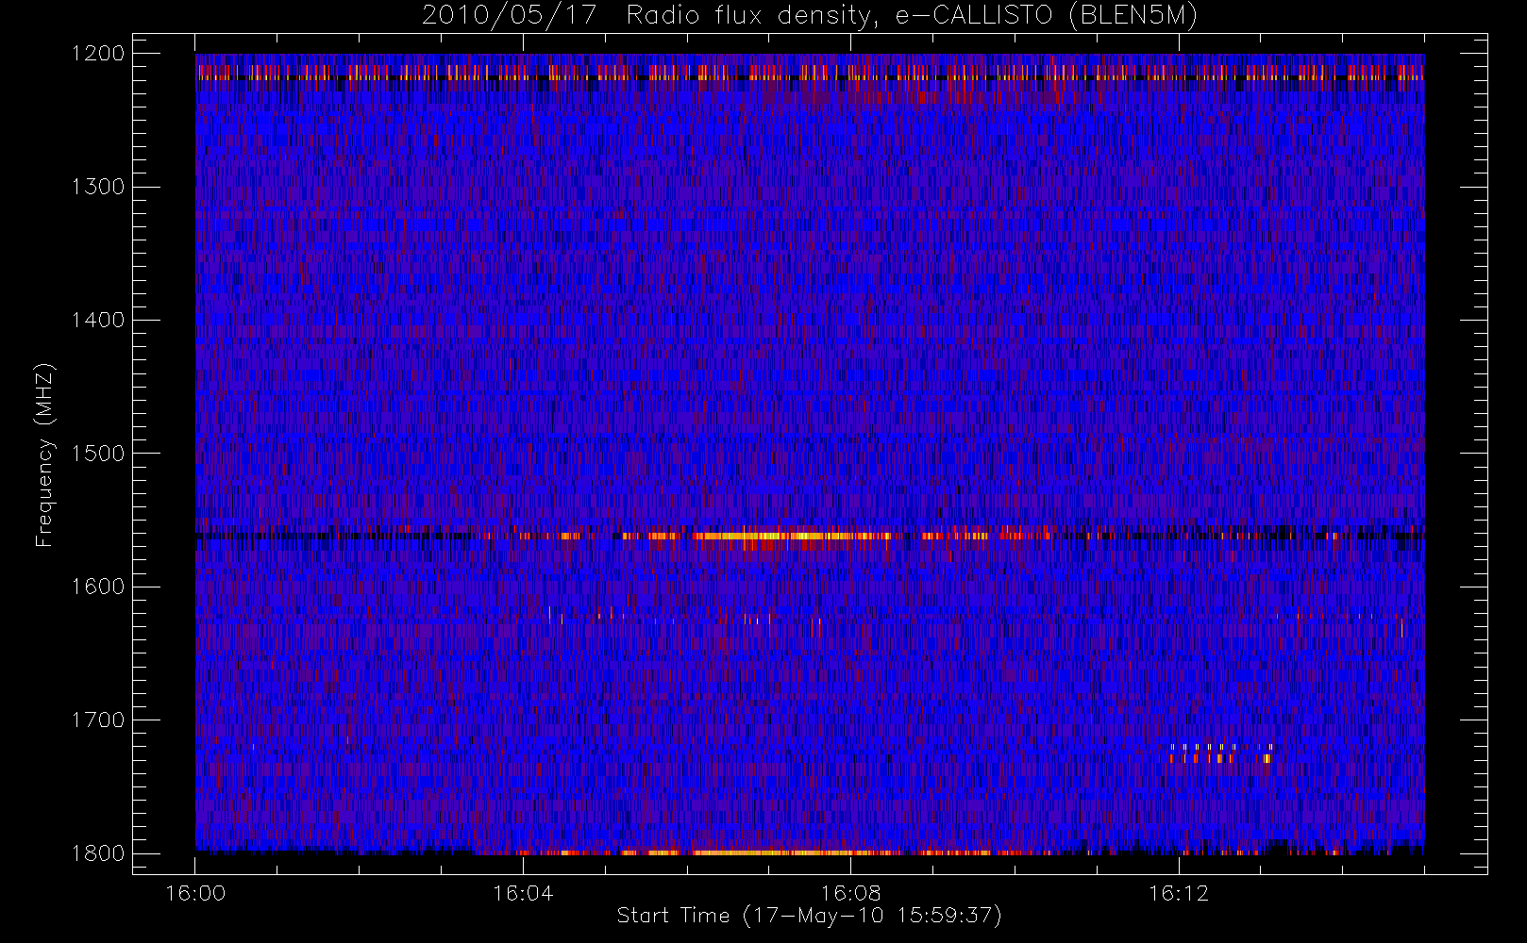Click the 16:08 time tick label
The width and height of the screenshot is (1527, 943).
[x=850, y=893]
